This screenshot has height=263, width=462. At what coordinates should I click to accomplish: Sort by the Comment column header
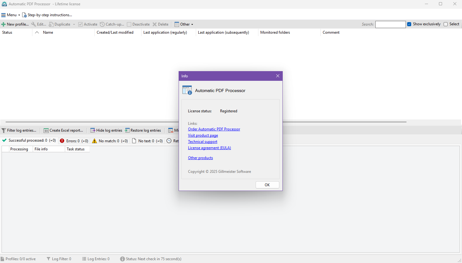[331, 32]
